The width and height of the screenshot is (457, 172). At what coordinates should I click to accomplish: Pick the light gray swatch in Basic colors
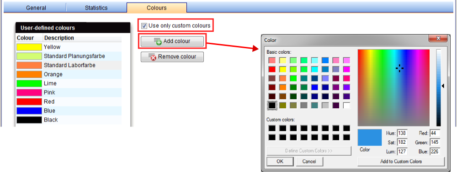coord(325,105)
